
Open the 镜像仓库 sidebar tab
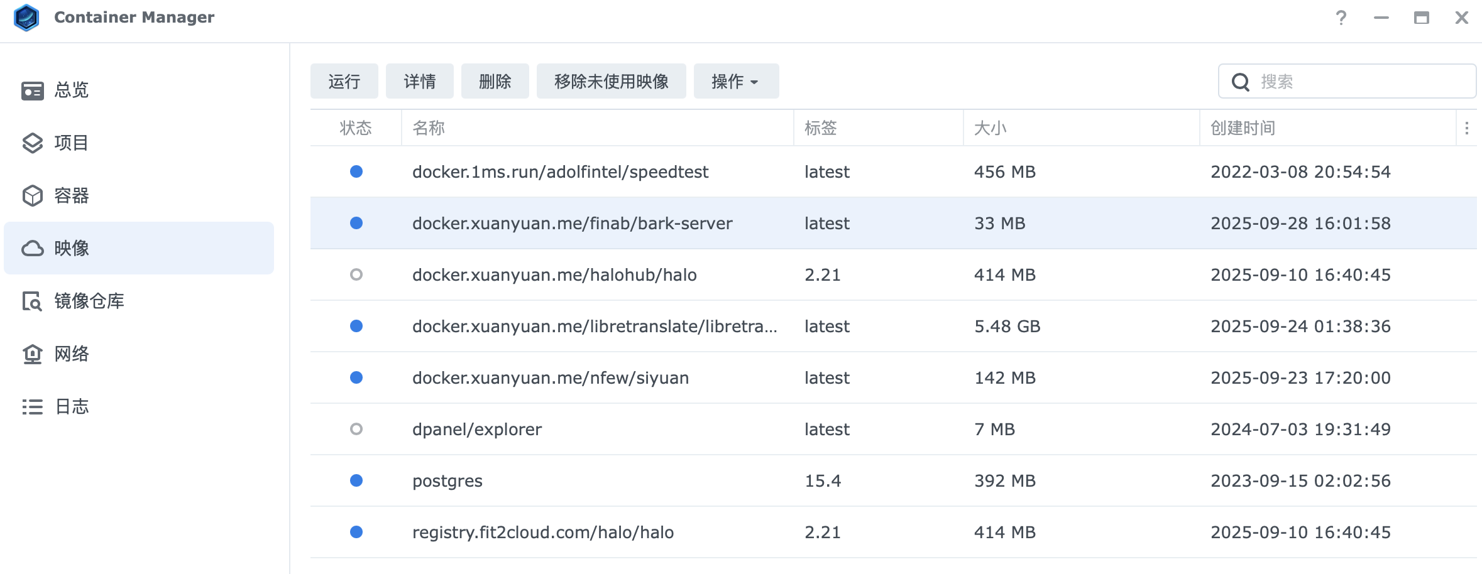89,301
